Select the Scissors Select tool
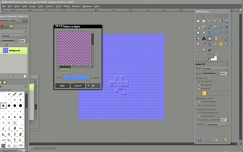The width and height of the screenshot is (243, 152). click(227, 21)
